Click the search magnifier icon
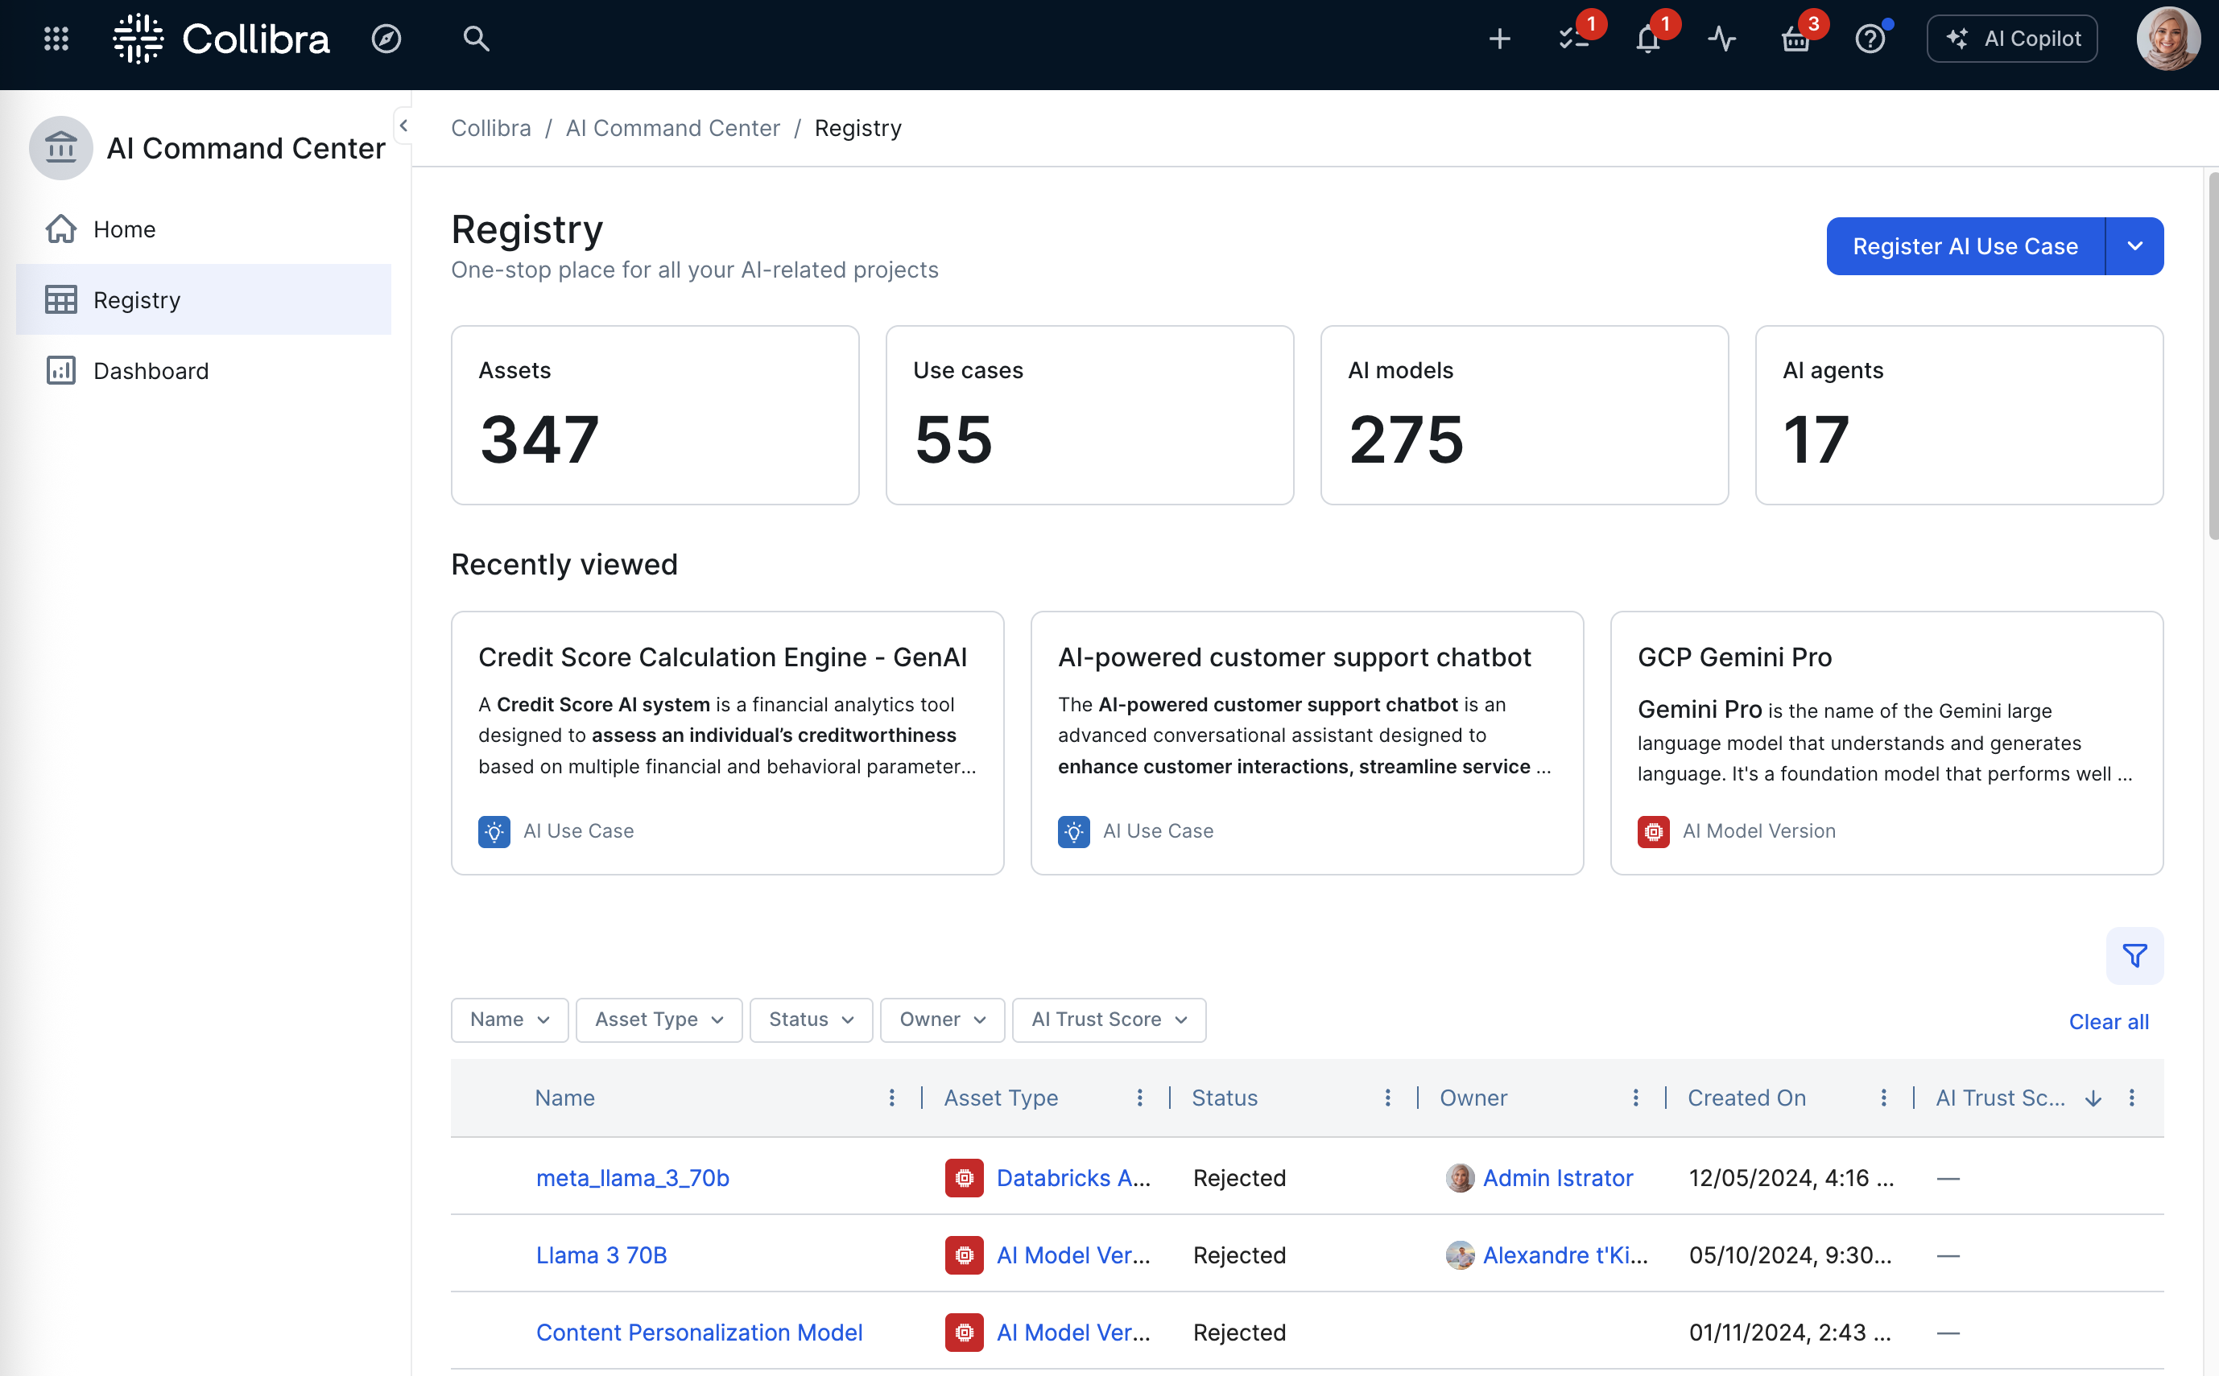 coord(476,39)
